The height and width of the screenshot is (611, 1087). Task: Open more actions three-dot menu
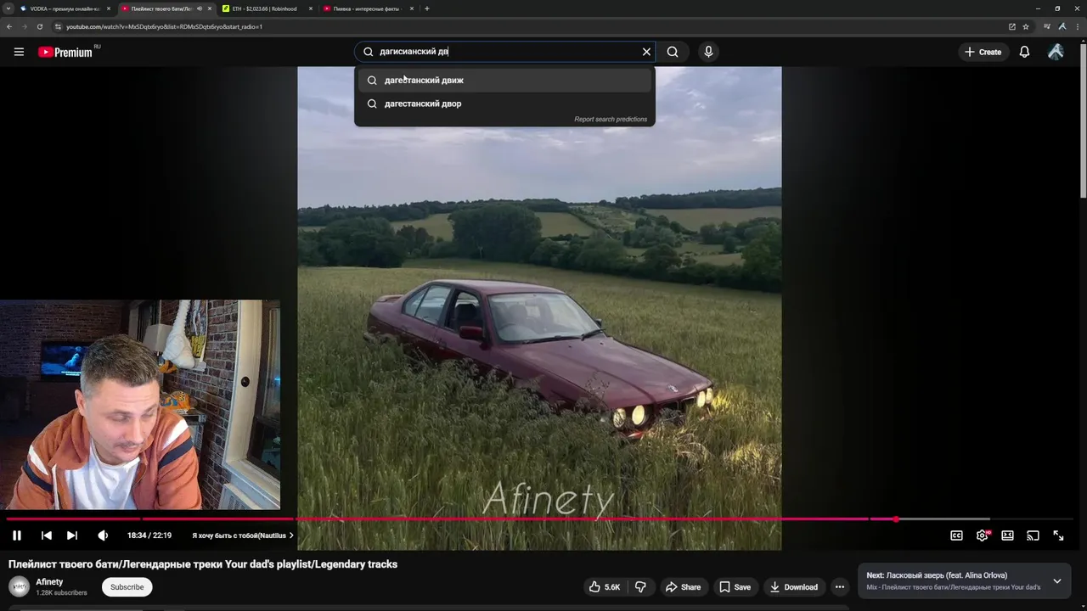840,587
